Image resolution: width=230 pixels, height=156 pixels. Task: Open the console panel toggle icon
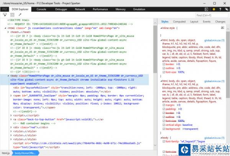[x=206, y=9]
